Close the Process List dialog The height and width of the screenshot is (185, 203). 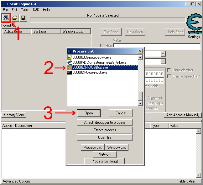pos(140,51)
